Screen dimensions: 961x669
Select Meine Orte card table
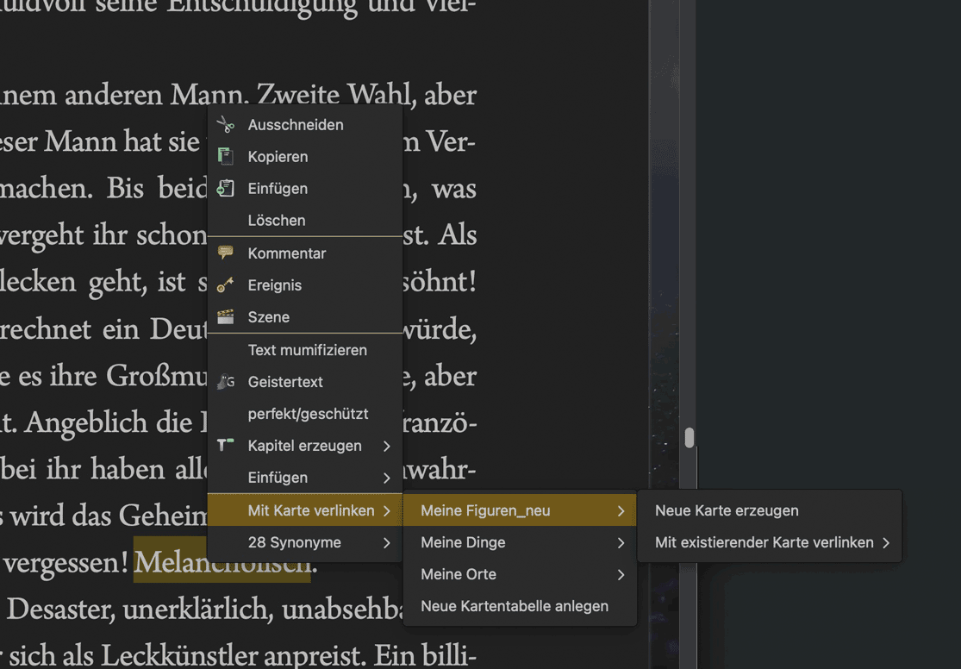[x=520, y=574]
